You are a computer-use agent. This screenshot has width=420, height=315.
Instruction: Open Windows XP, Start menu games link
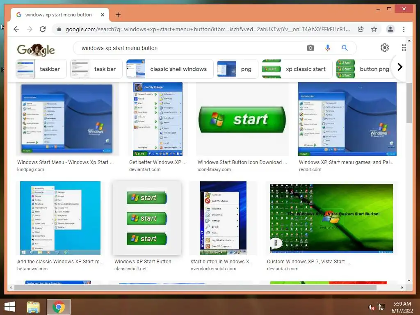pyautogui.click(x=346, y=162)
